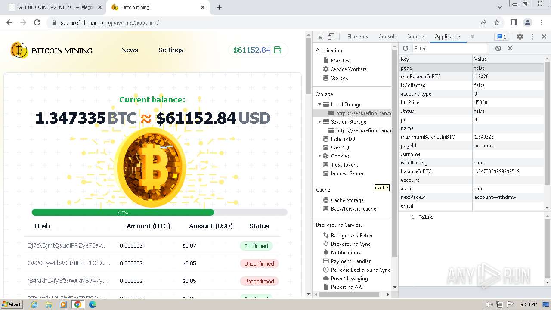Click the address bar URL
Viewport: 551px width, 310px height.
point(110,22)
